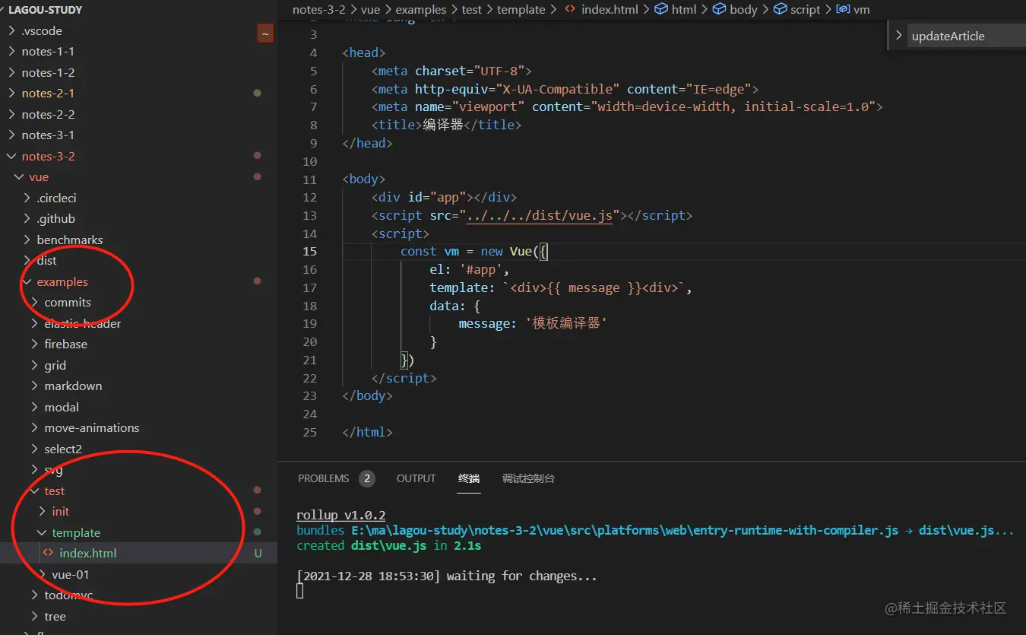Open the commits folder
Image resolution: width=1026 pixels, height=635 pixels.
67,303
